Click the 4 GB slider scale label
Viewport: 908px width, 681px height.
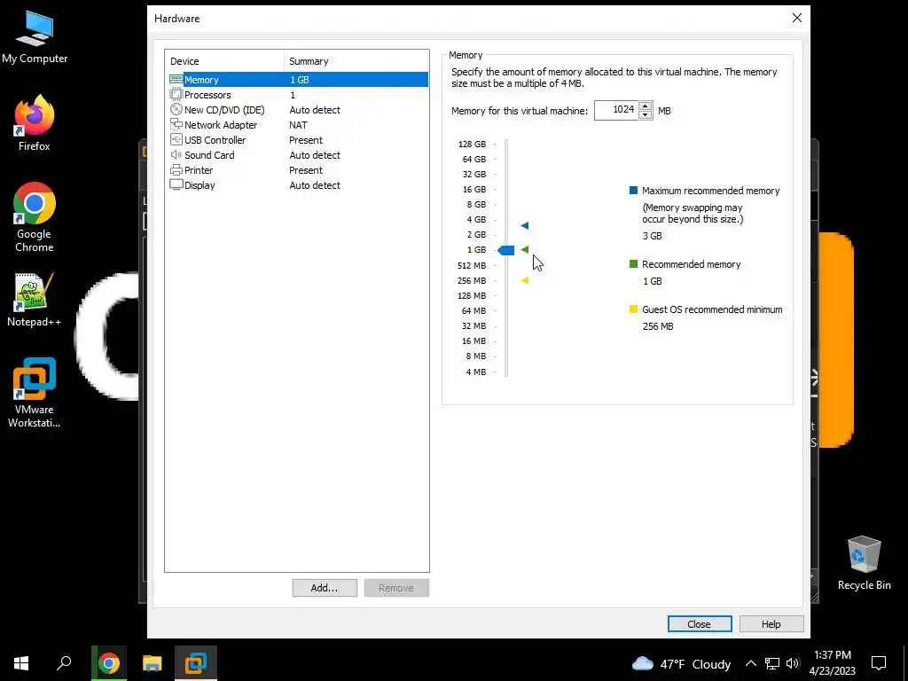pyautogui.click(x=476, y=220)
